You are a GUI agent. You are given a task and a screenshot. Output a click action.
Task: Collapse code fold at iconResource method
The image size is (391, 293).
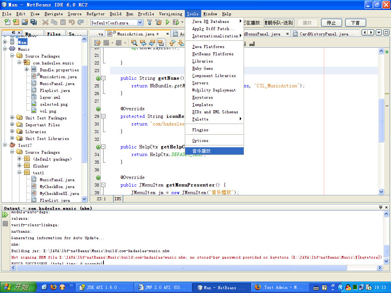[103, 116]
